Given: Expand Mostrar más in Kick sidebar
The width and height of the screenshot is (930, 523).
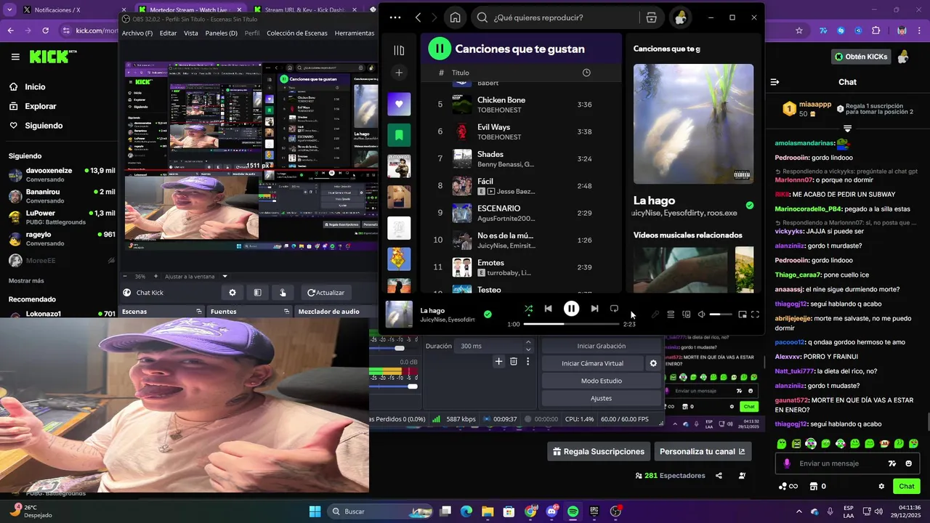Looking at the screenshot, I should pyautogui.click(x=26, y=281).
